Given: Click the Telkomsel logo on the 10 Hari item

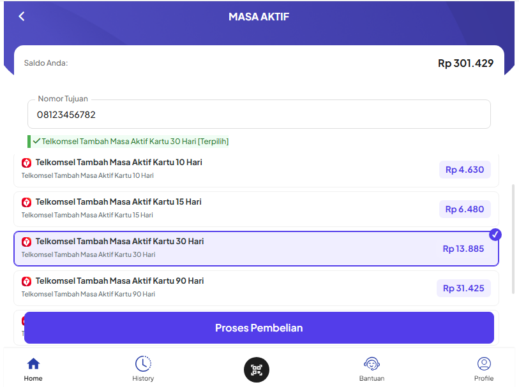Looking at the screenshot, I should pyautogui.click(x=26, y=163).
